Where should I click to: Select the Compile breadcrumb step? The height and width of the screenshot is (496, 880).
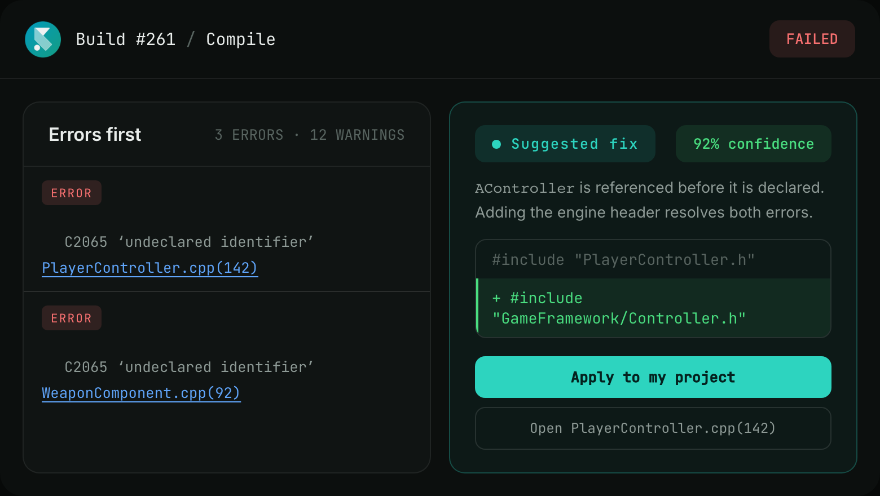[241, 39]
